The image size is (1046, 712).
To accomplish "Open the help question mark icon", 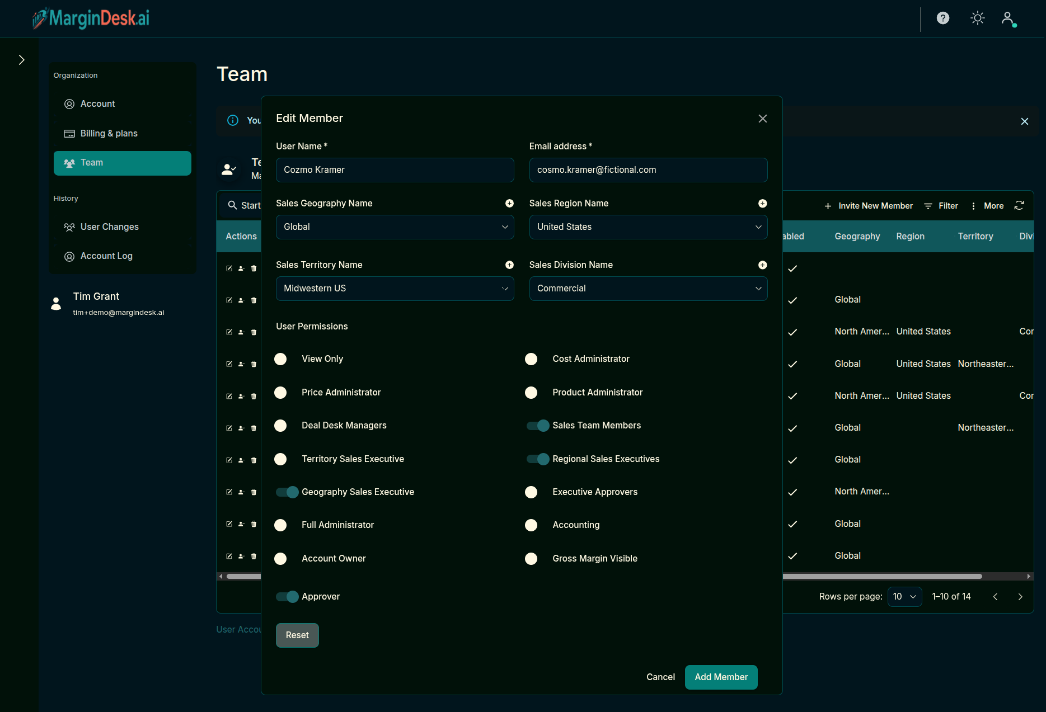I will tap(943, 18).
